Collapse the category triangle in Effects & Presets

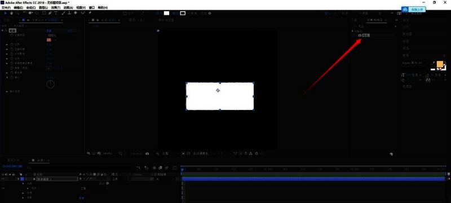point(353,31)
